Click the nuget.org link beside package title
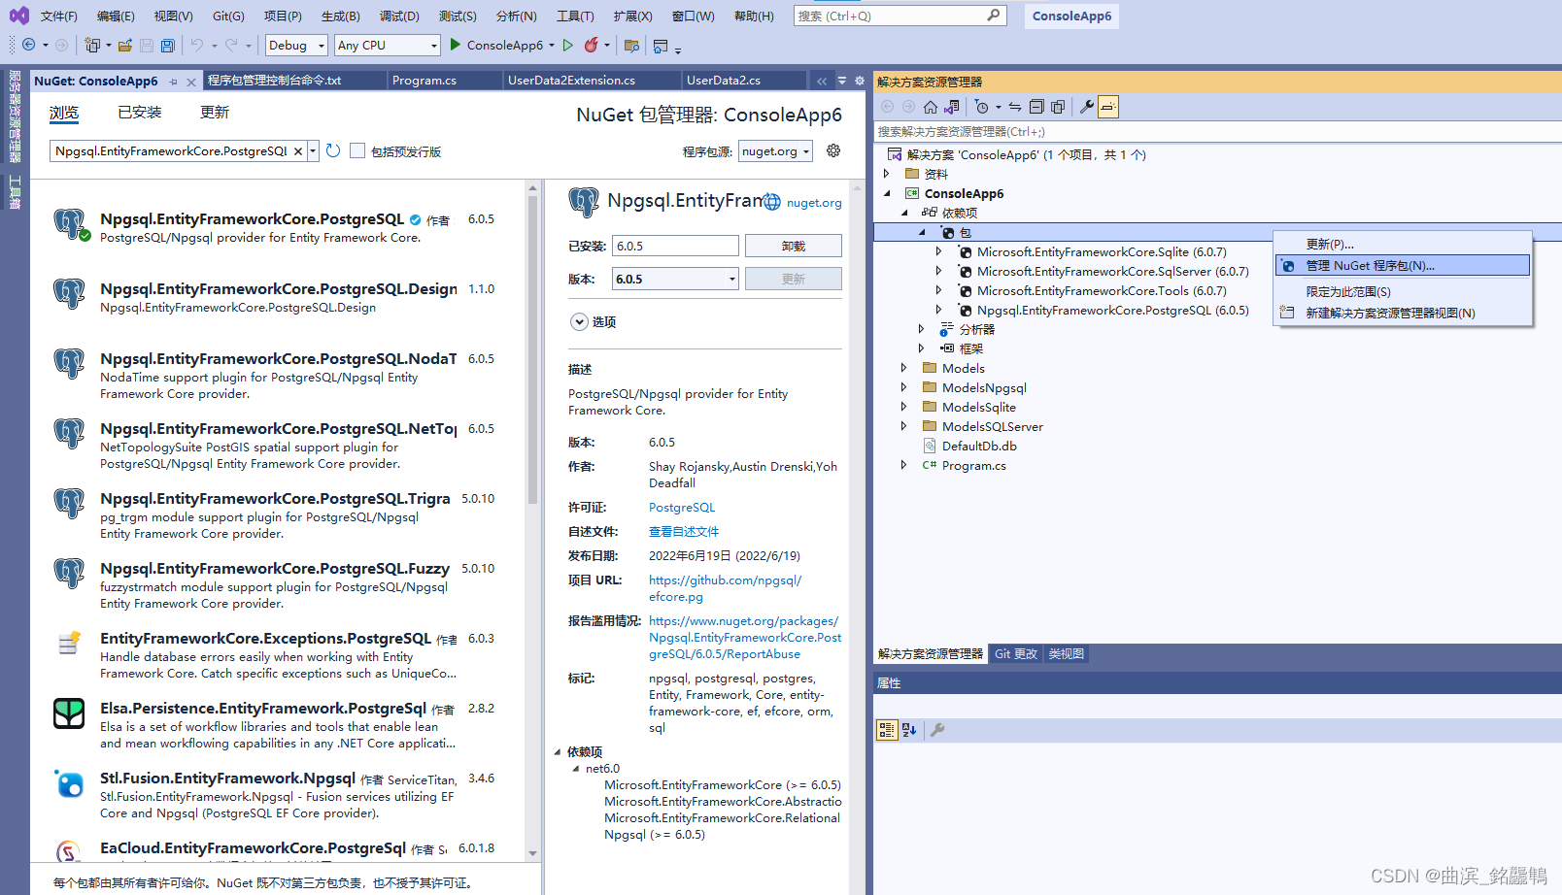Image resolution: width=1562 pixels, height=895 pixels. tap(814, 203)
